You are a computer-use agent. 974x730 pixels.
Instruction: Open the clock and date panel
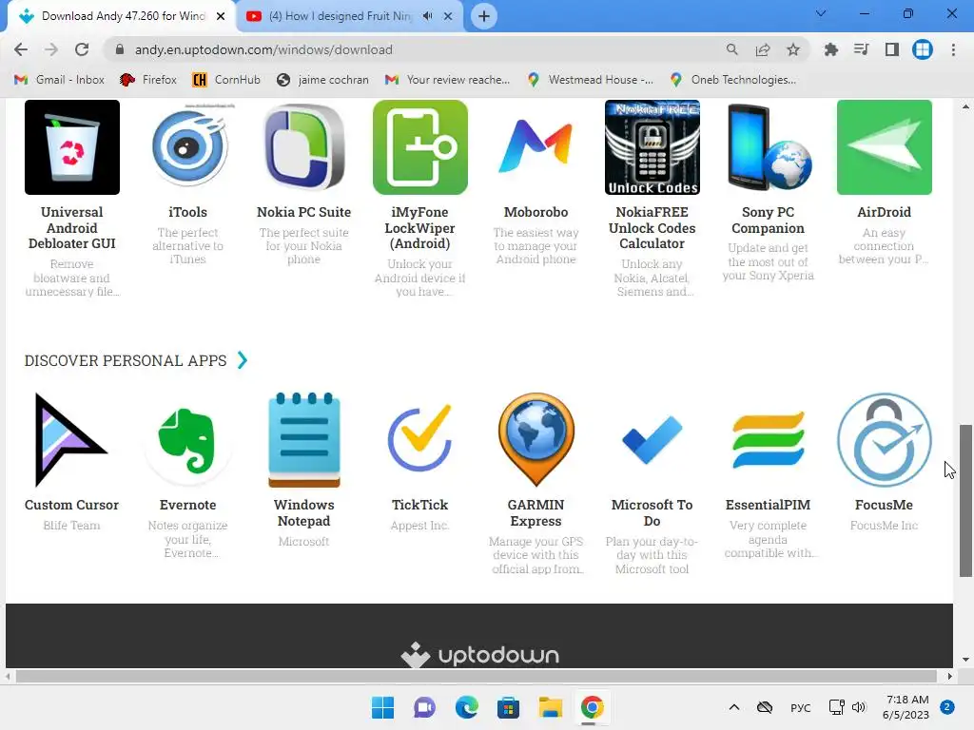coord(907,707)
